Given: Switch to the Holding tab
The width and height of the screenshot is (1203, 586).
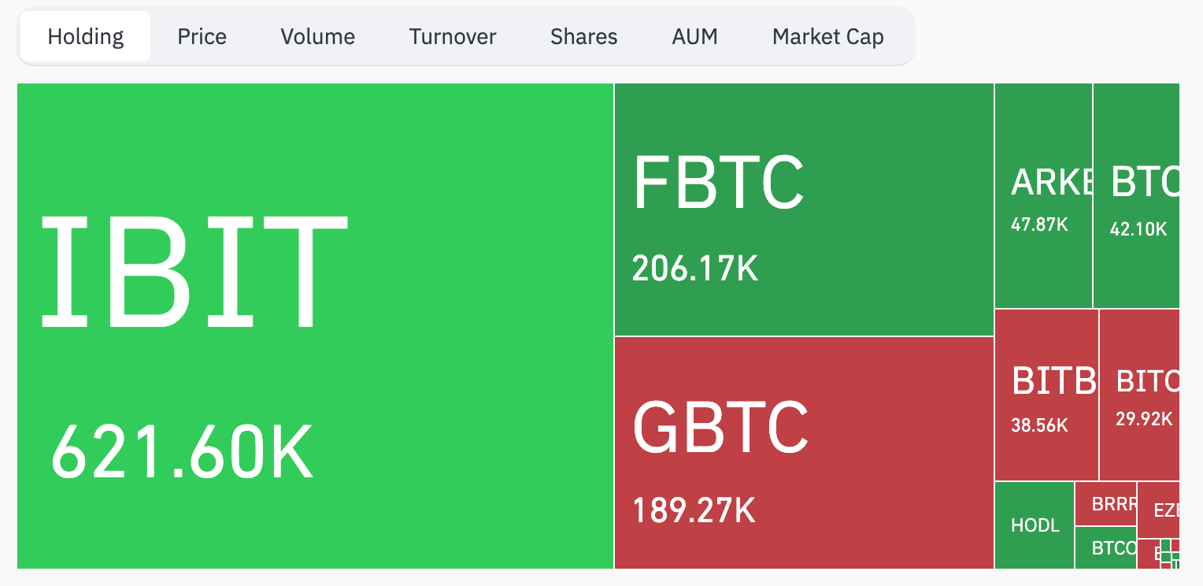Looking at the screenshot, I should click(85, 36).
